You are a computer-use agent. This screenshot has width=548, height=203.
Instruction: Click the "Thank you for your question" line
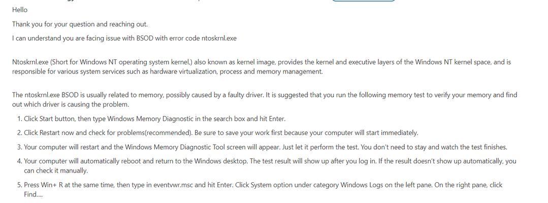tap(80, 24)
